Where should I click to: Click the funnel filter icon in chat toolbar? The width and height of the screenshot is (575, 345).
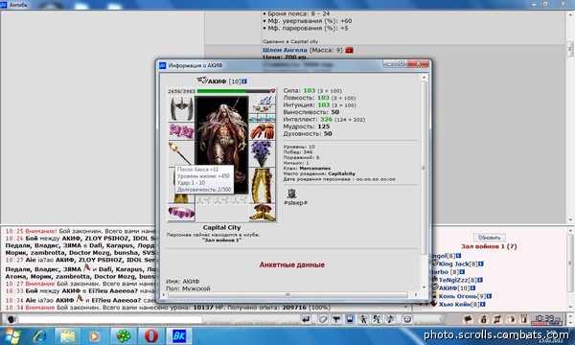(x=336, y=319)
